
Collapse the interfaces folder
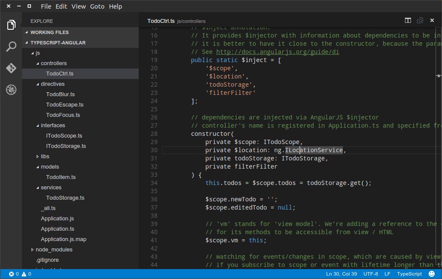pos(37,125)
